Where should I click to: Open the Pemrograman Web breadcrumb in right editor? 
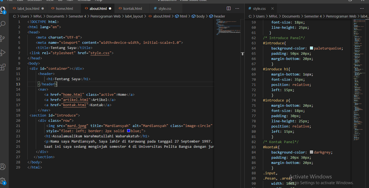341,16
